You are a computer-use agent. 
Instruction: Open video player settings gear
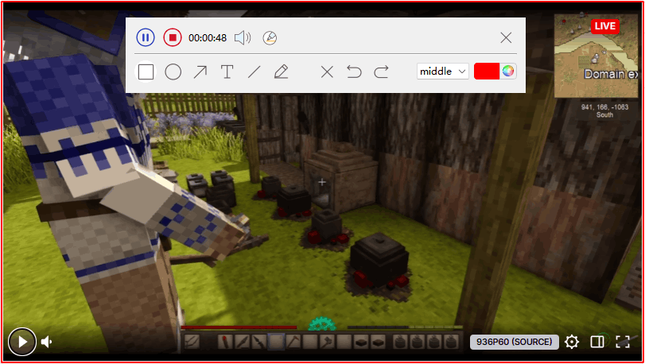(x=572, y=342)
